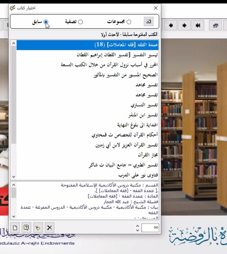Viewport: 227px width, 254px height.
Task: Select highlighted book عمدة الفقه [فقه المعاملات]
Action: point(126,45)
